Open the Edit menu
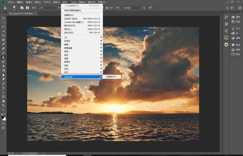Viewport: 243px width, 156px height. coord(20,2)
